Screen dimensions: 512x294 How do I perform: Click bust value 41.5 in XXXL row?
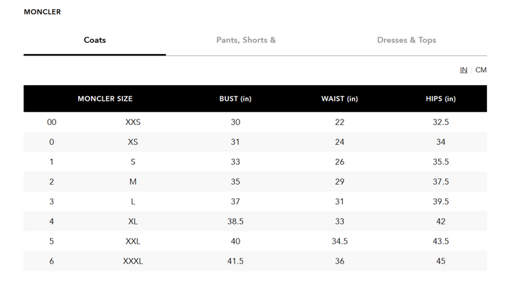coord(235,261)
